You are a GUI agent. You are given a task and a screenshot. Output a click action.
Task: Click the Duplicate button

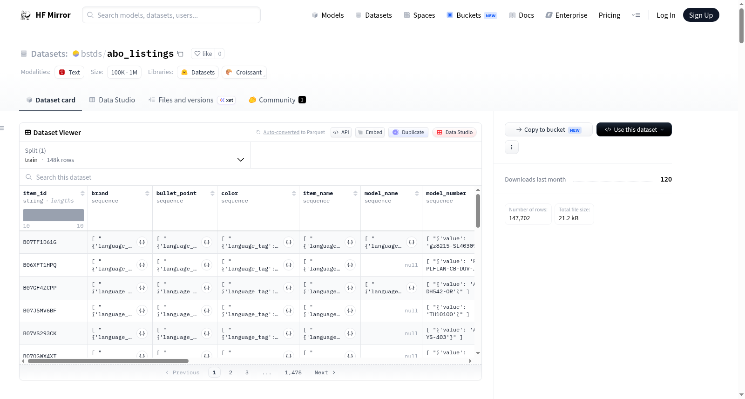[408, 132]
